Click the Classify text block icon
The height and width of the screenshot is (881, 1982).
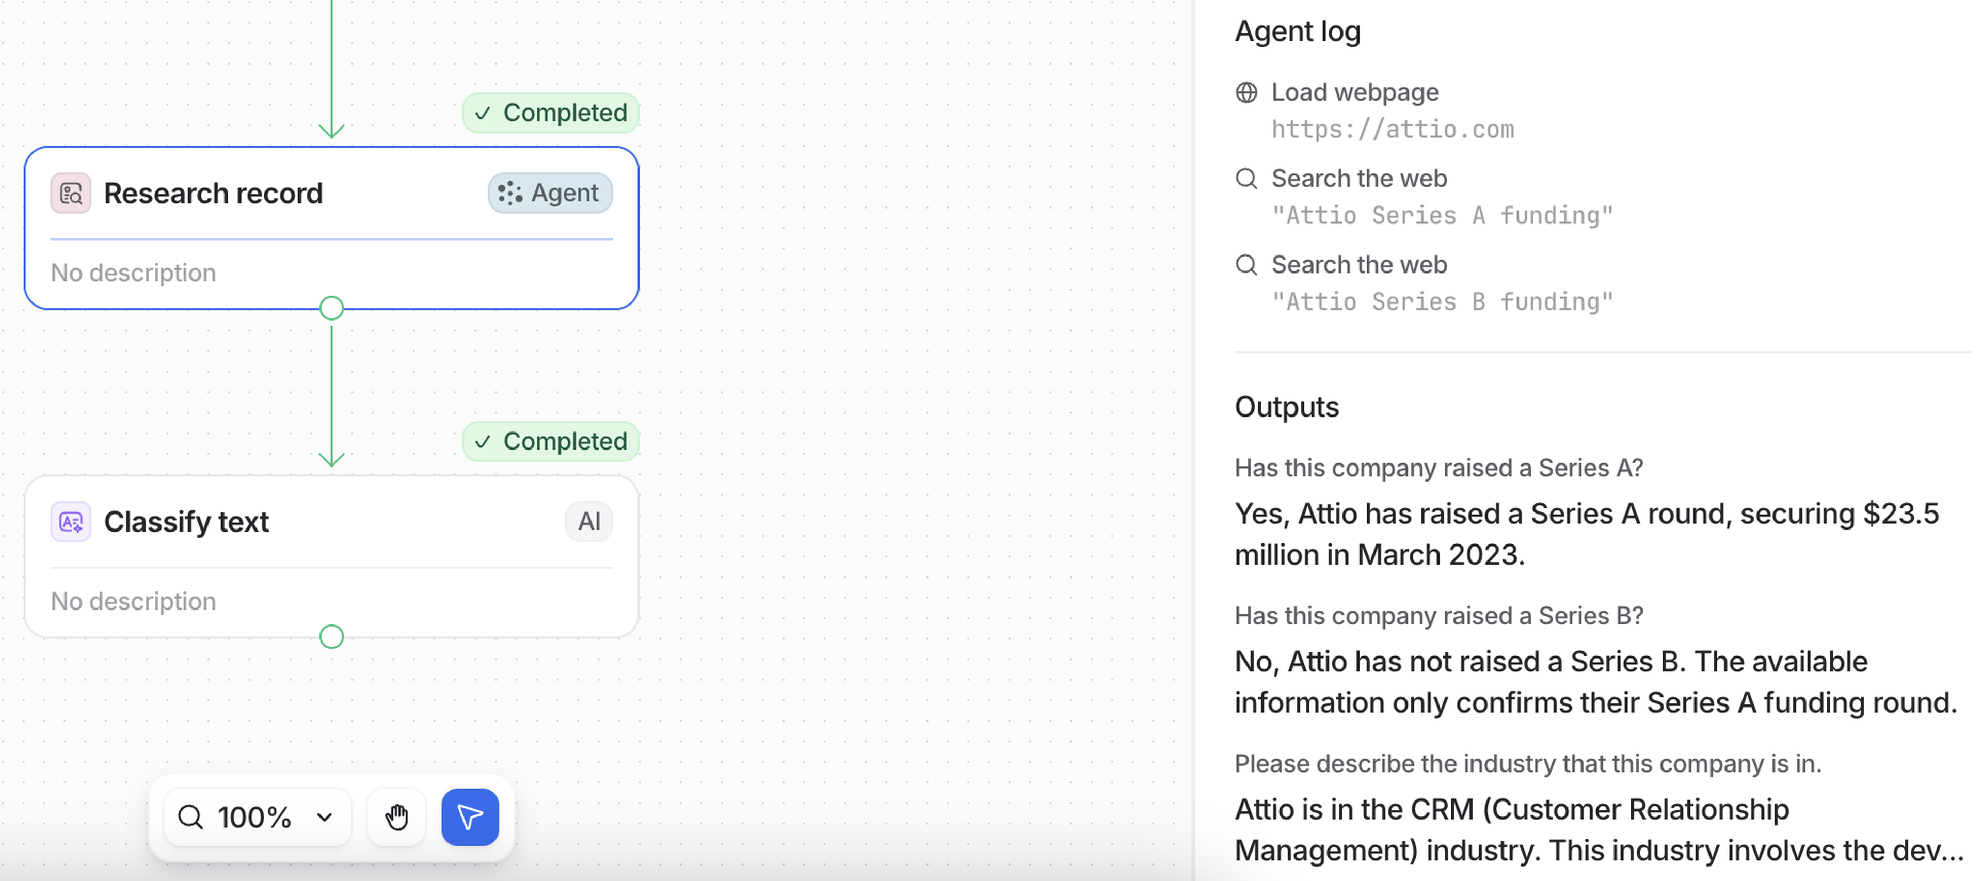coord(71,522)
